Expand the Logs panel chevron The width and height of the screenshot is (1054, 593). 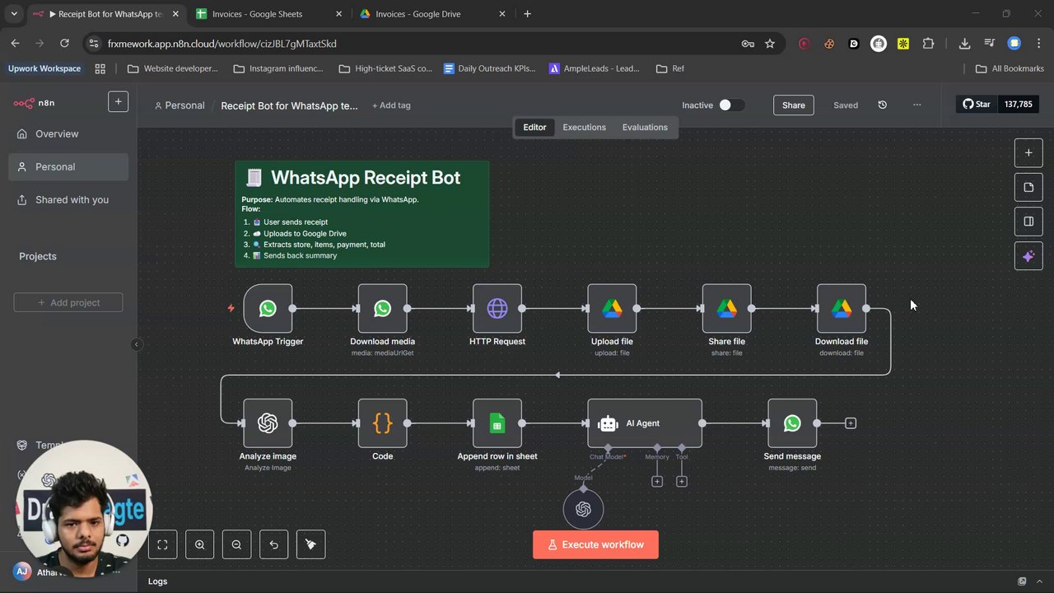point(1039,581)
